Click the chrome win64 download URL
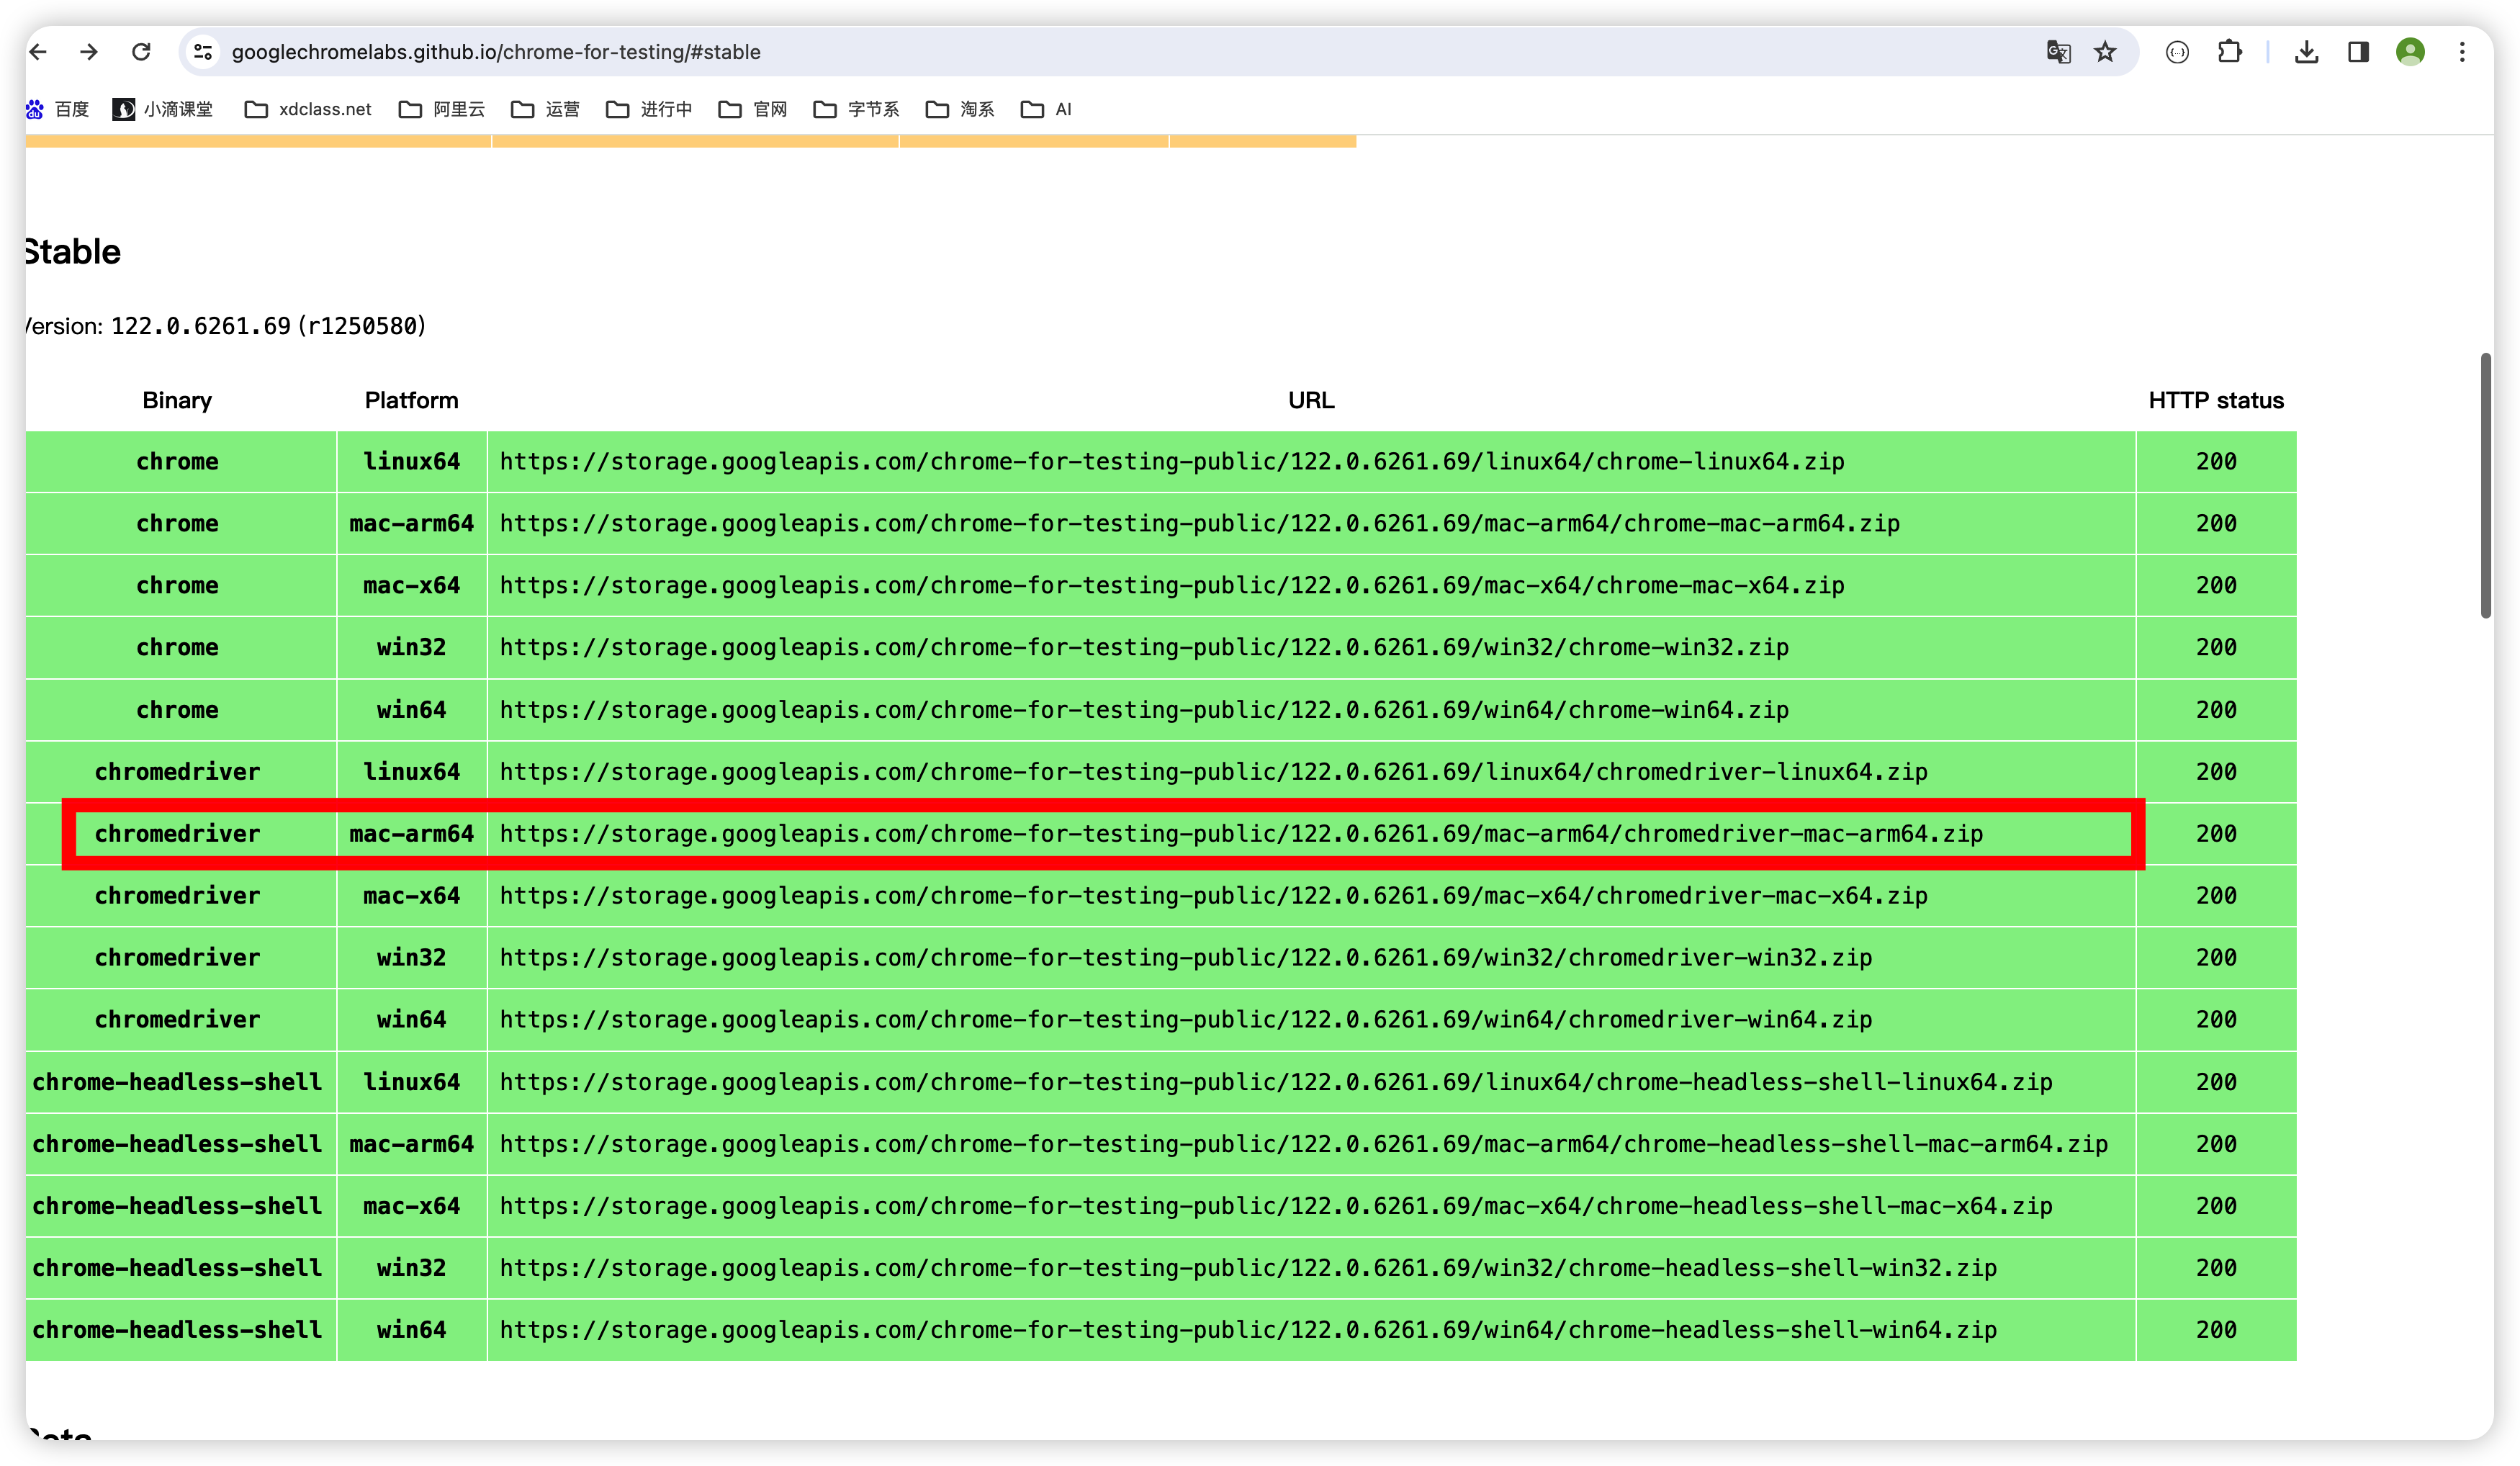 pos(1144,709)
